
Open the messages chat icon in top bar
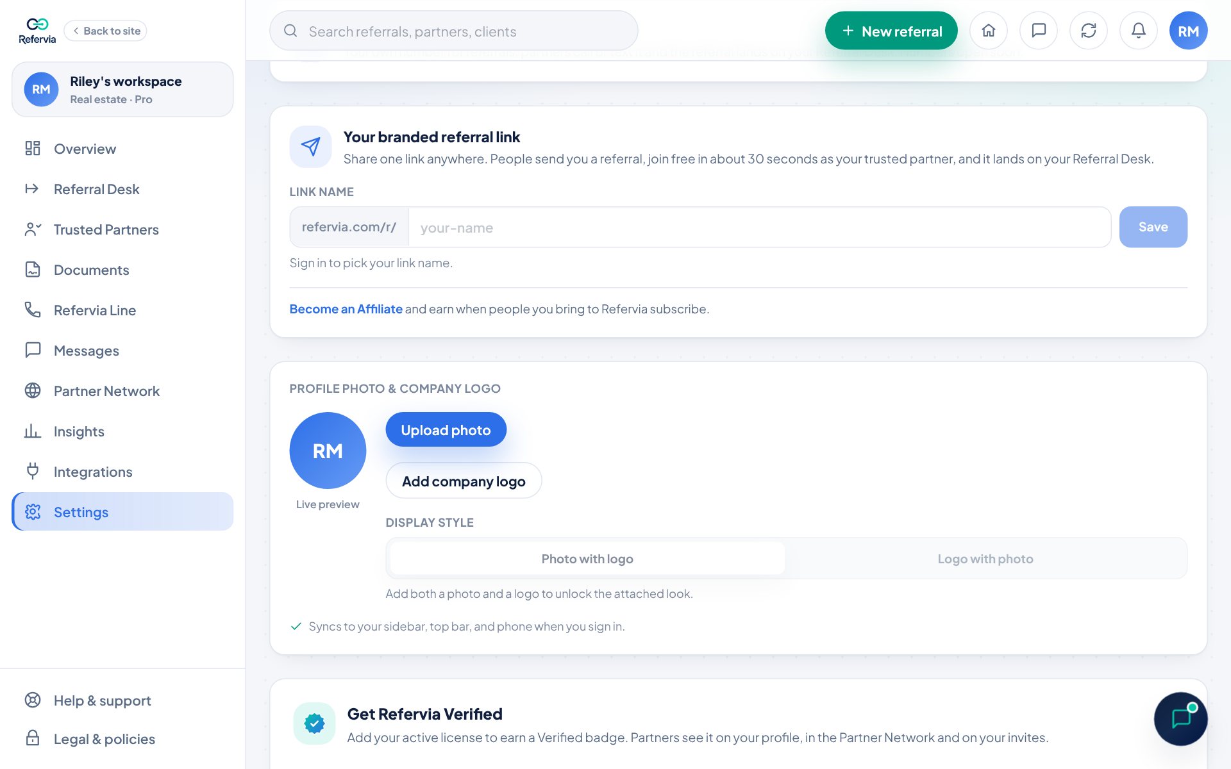tap(1039, 31)
